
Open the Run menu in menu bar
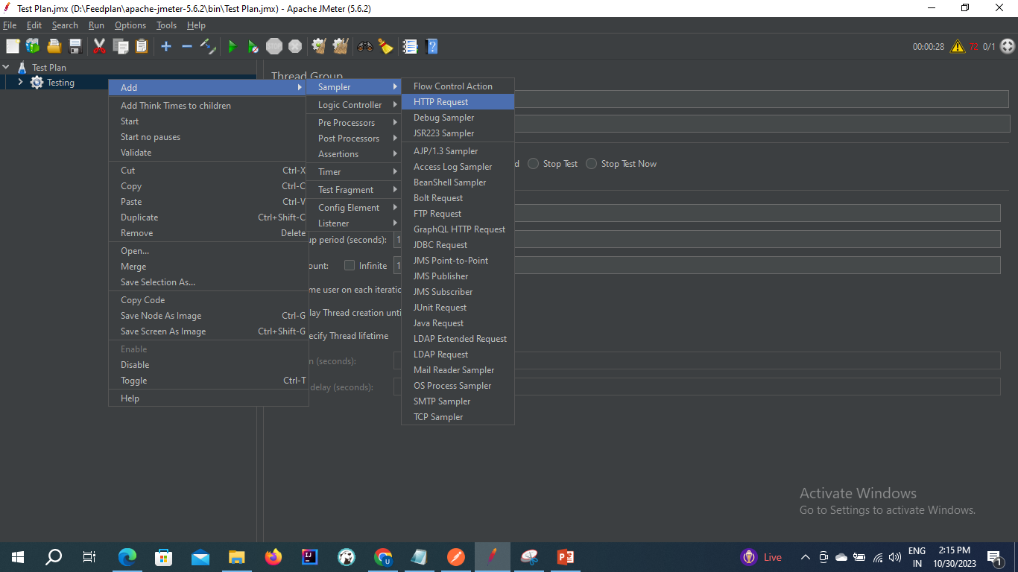coord(96,25)
